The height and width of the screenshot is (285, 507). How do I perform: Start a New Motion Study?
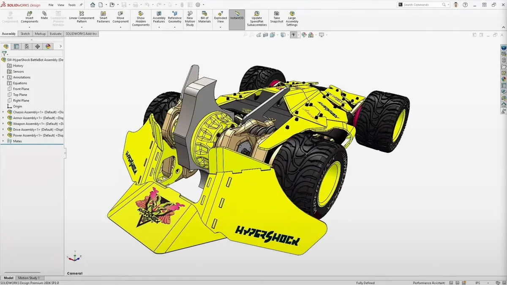[190, 19]
